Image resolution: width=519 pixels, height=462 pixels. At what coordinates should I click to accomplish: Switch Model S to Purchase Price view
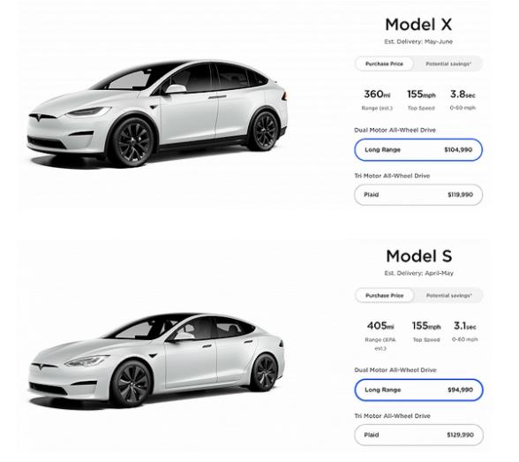coord(384,295)
